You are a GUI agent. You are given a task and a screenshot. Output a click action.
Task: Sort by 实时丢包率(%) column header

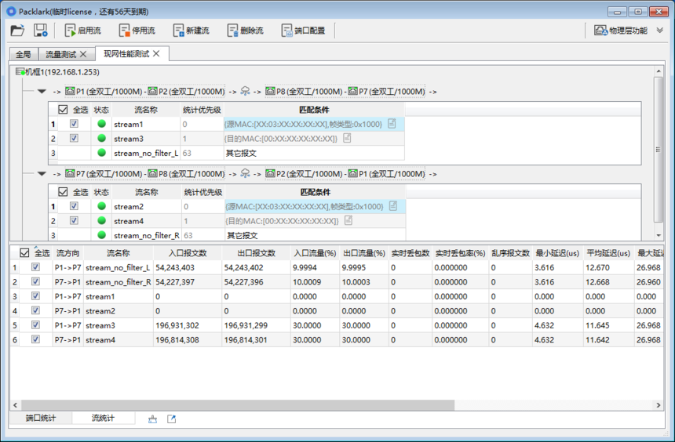[x=460, y=253]
